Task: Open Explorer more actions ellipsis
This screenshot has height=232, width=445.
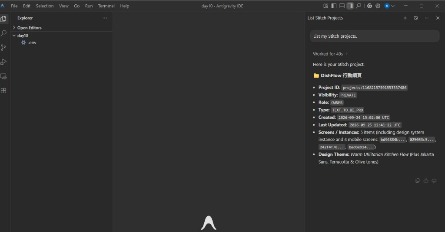Action: click(x=105, y=18)
